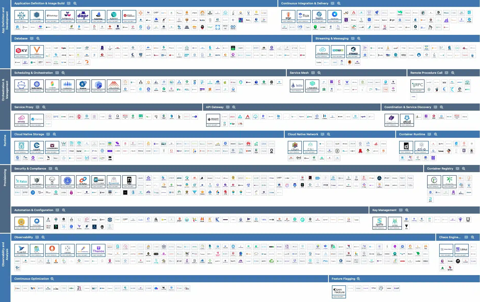This screenshot has height=302, width=480.
Task: Zoom into Key Management category
Action: (407, 210)
